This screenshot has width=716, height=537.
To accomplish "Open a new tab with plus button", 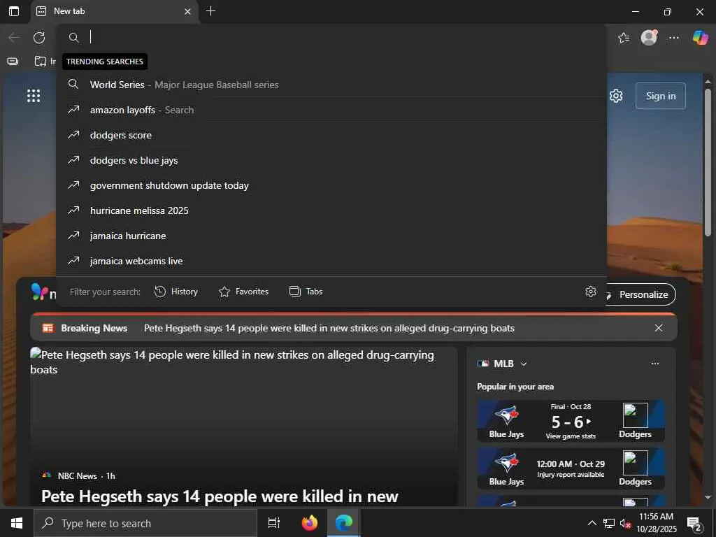I will pyautogui.click(x=210, y=11).
